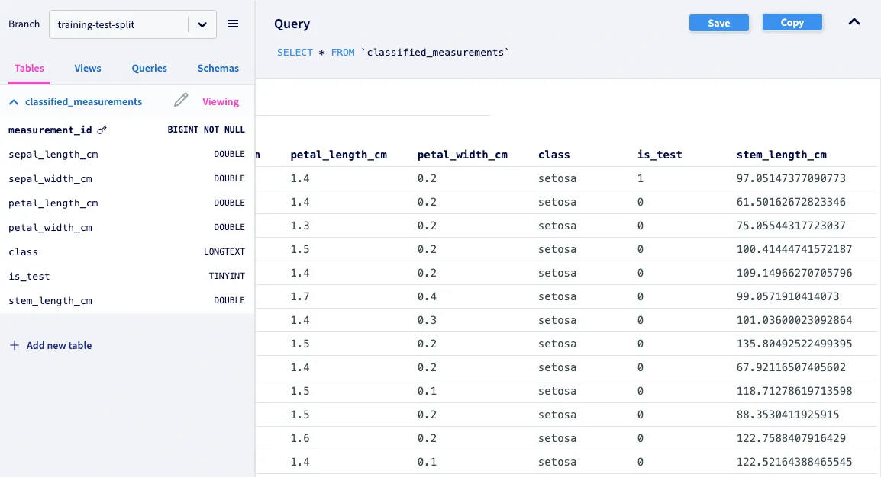This screenshot has height=477, width=881.
Task: Open the training-test-split branch dropdown
Action: [x=202, y=24]
